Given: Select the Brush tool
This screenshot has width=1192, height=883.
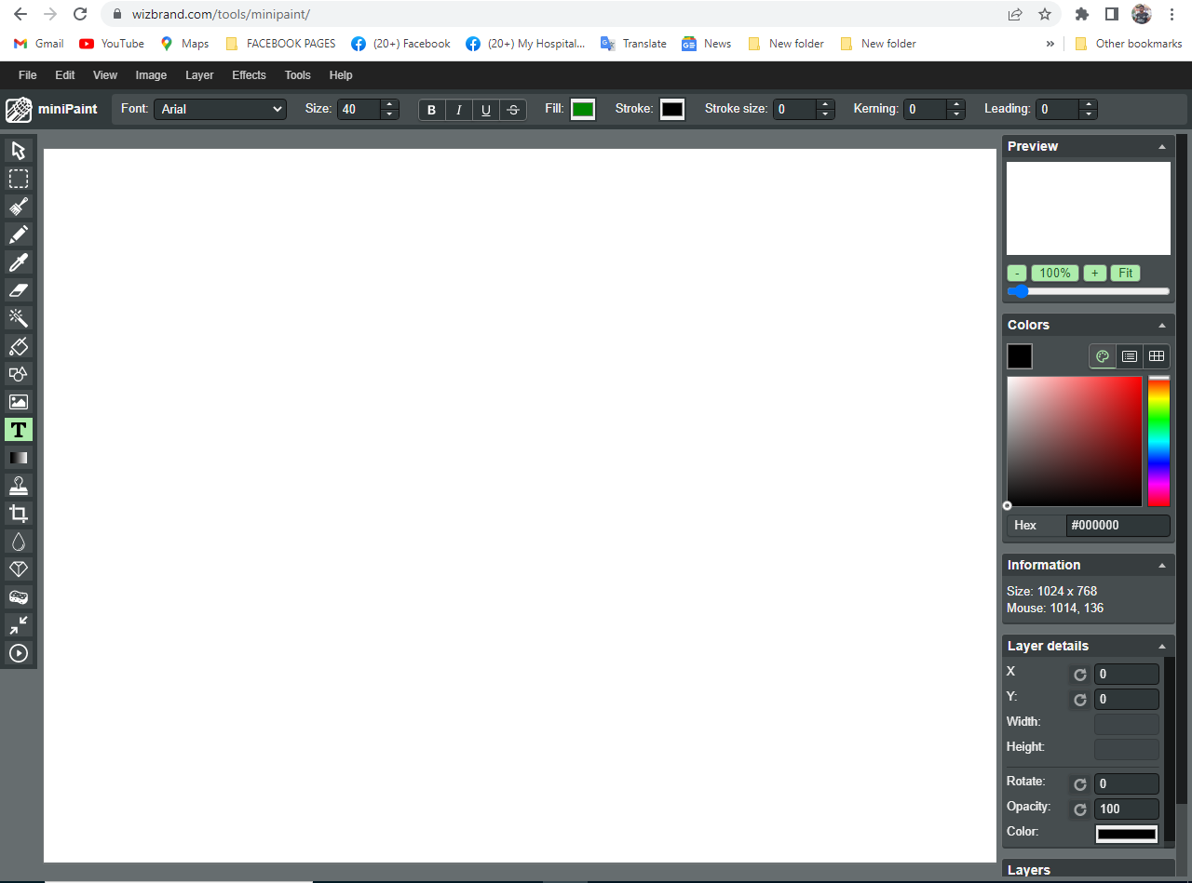Looking at the screenshot, I should (x=19, y=207).
